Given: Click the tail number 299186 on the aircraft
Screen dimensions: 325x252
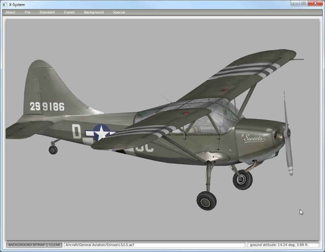Looking at the screenshot, I should 47,106.
